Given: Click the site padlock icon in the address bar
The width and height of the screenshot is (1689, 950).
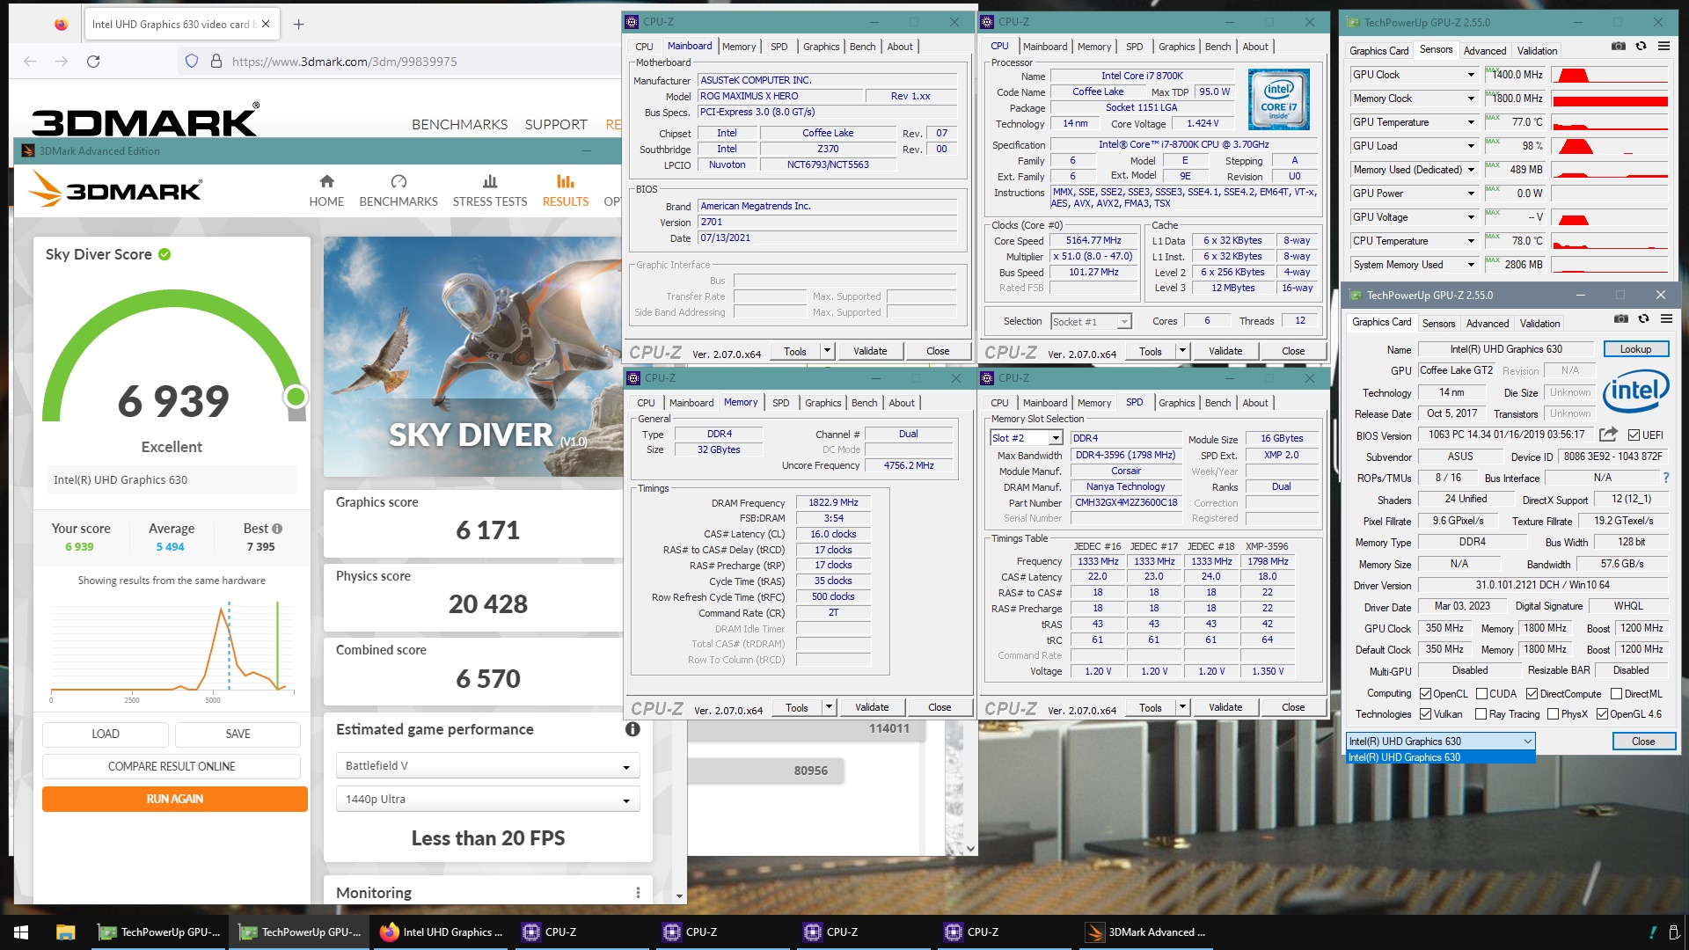Looking at the screenshot, I should [x=216, y=62].
